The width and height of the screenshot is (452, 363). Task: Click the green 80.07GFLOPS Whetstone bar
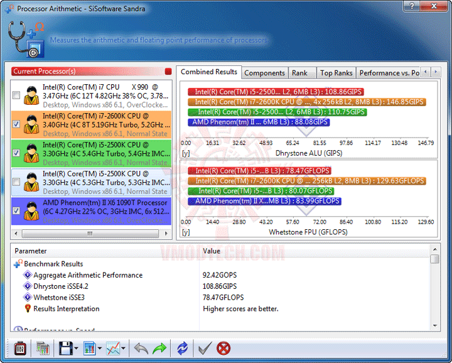coord(261,191)
